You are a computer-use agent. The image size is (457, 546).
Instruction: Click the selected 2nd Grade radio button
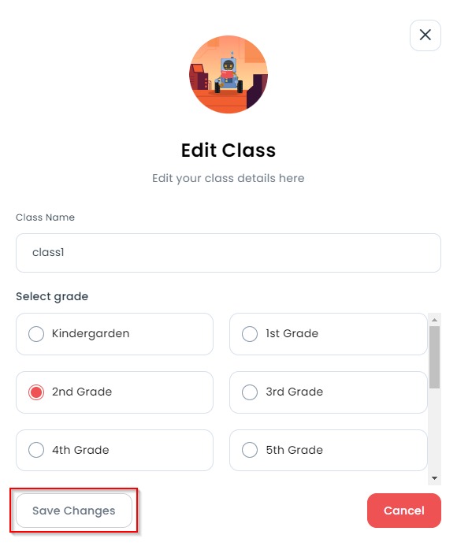tap(36, 392)
